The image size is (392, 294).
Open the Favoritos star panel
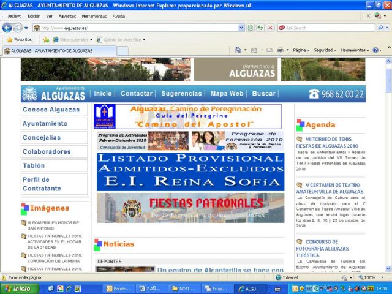[20, 39]
